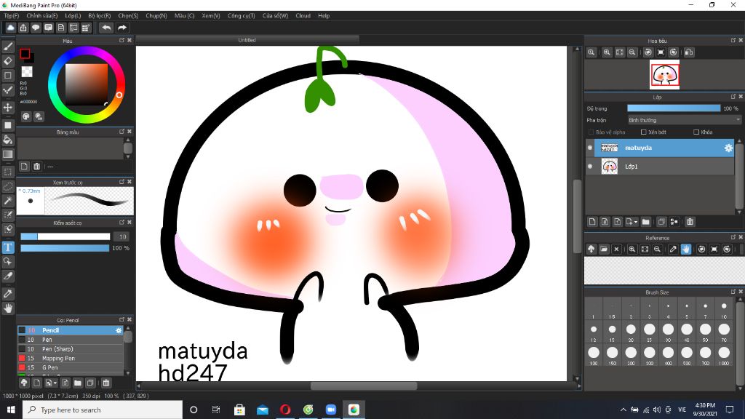Switch to the Untitled canvas tab
Viewport: 745px width, 419px height.
[x=247, y=40]
